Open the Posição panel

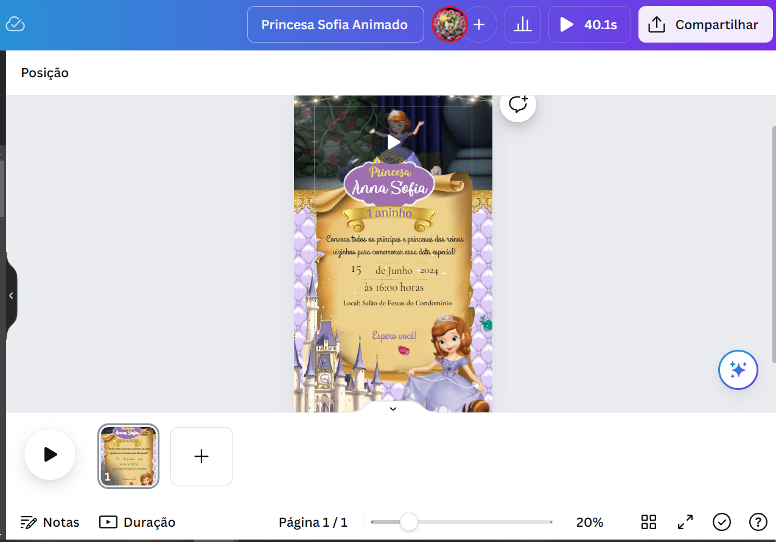click(x=45, y=73)
